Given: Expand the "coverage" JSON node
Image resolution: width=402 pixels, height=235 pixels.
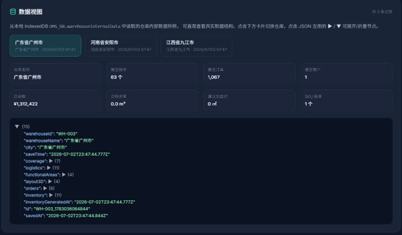Looking at the screenshot, I should coord(51,161).
